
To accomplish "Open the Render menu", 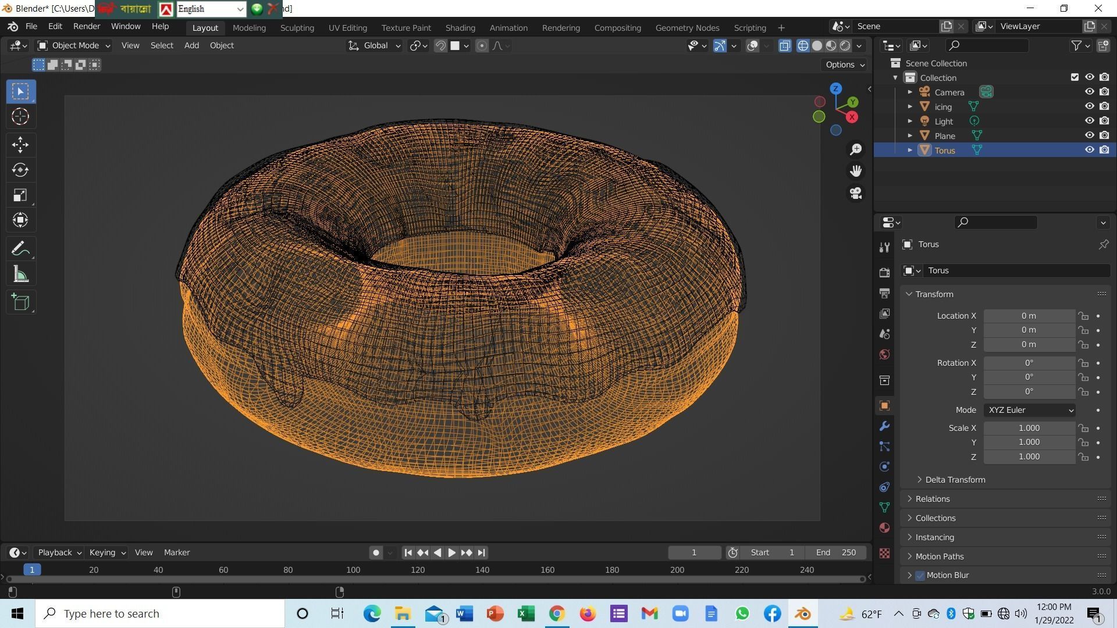I will point(87,27).
